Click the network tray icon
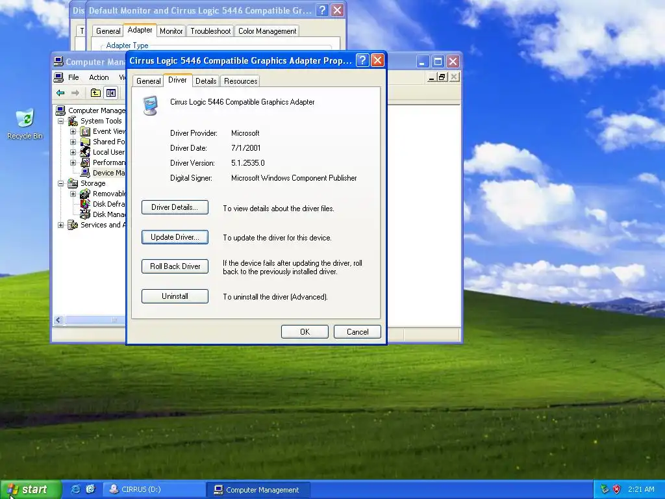The width and height of the screenshot is (665, 499). click(x=605, y=489)
